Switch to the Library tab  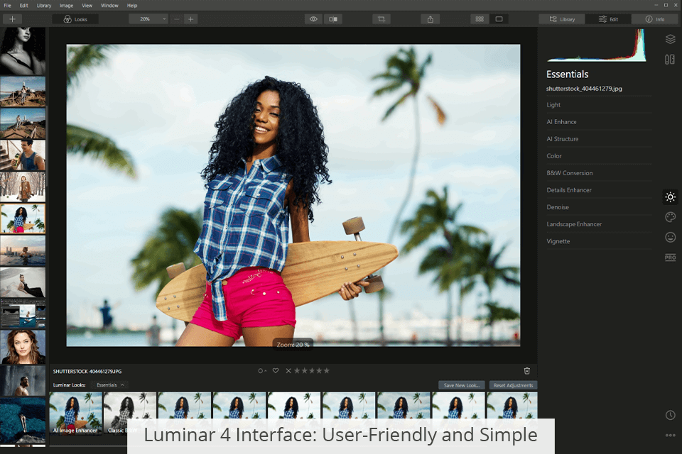coord(562,19)
